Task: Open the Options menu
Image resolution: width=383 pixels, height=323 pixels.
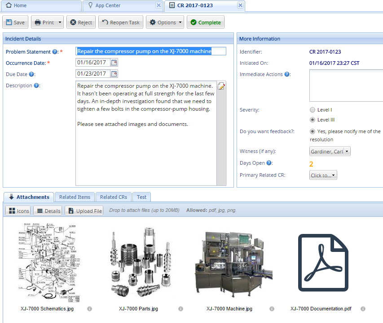Action: coord(165,22)
